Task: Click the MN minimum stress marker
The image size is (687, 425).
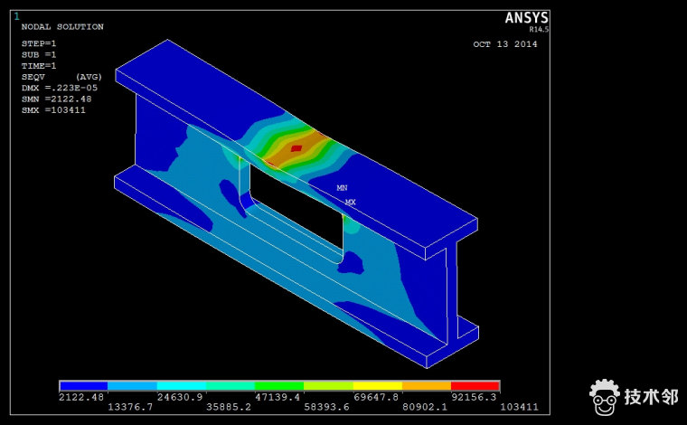Action: click(342, 188)
